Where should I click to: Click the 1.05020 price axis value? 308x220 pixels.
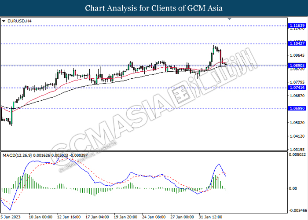click(x=297, y=123)
